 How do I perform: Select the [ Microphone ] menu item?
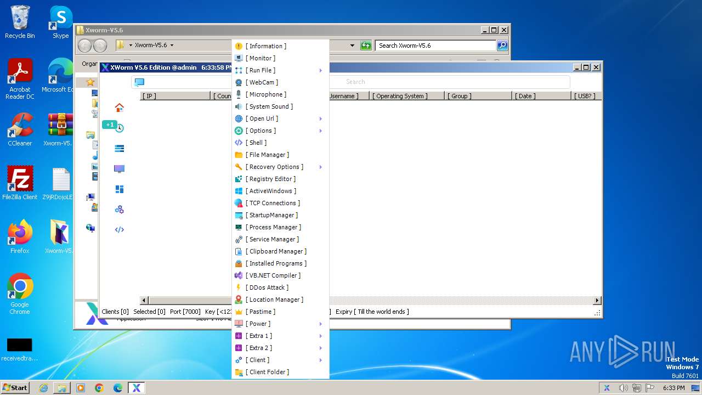280,94
